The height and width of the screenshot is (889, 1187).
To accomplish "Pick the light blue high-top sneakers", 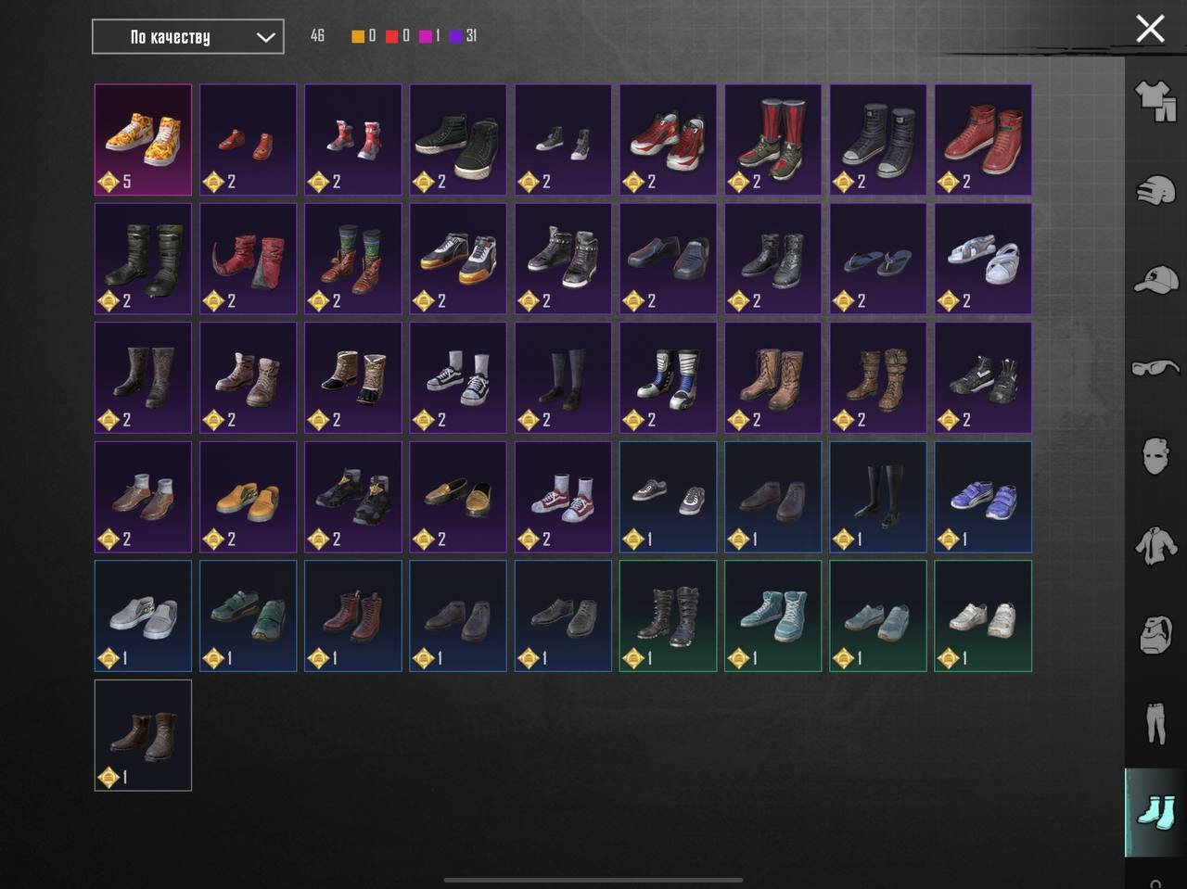I will (x=773, y=616).
